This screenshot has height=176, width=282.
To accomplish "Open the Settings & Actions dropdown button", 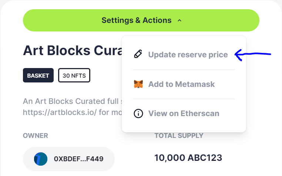I will click(x=141, y=20).
